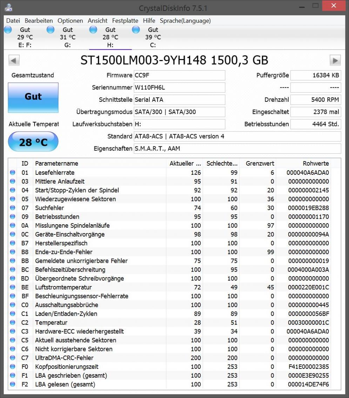Open the Ansicht menu
The width and height of the screenshot is (349, 398).
(x=98, y=21)
